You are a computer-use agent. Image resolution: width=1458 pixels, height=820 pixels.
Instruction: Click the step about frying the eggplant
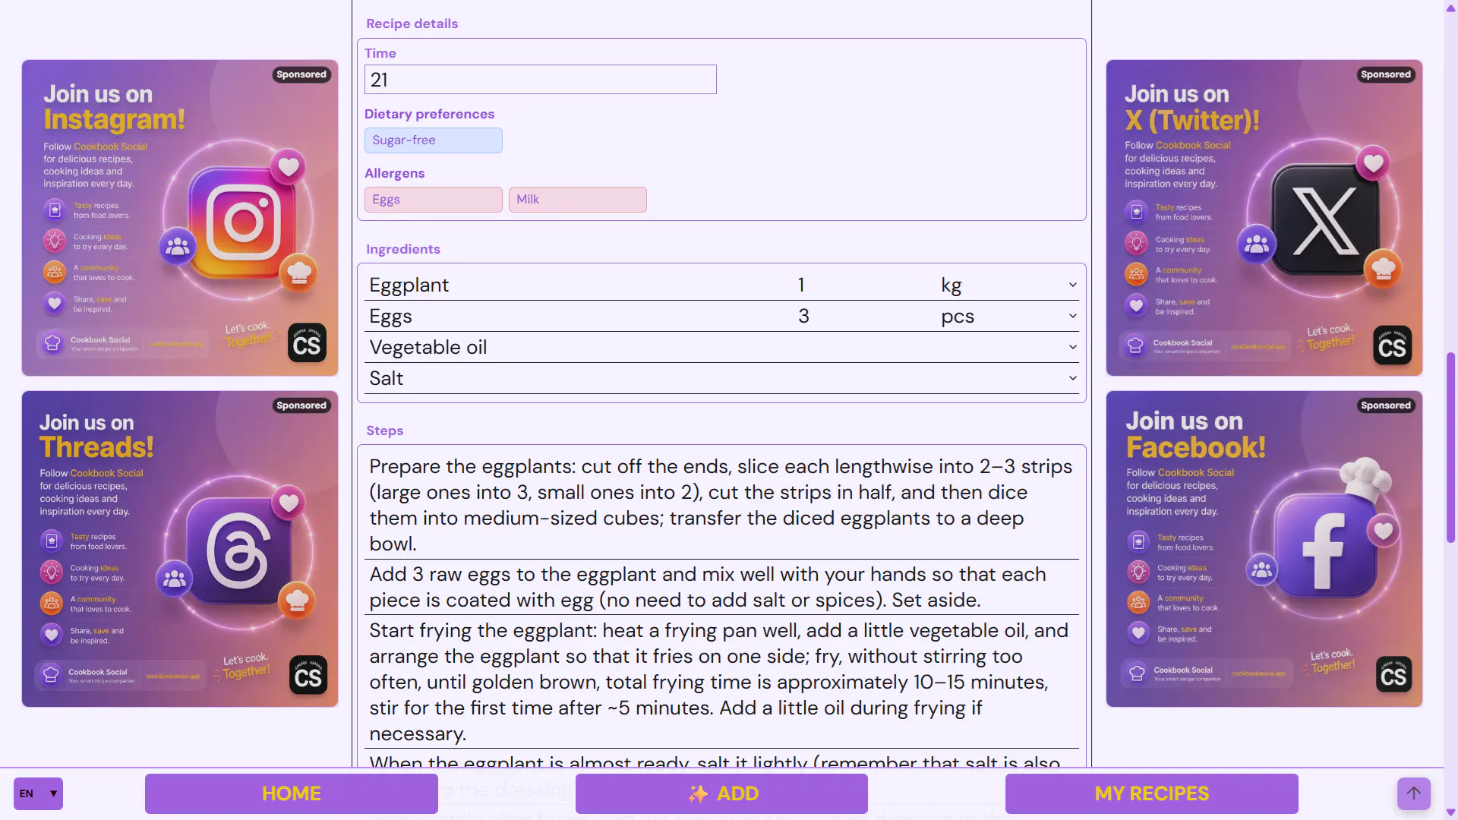coord(721,682)
